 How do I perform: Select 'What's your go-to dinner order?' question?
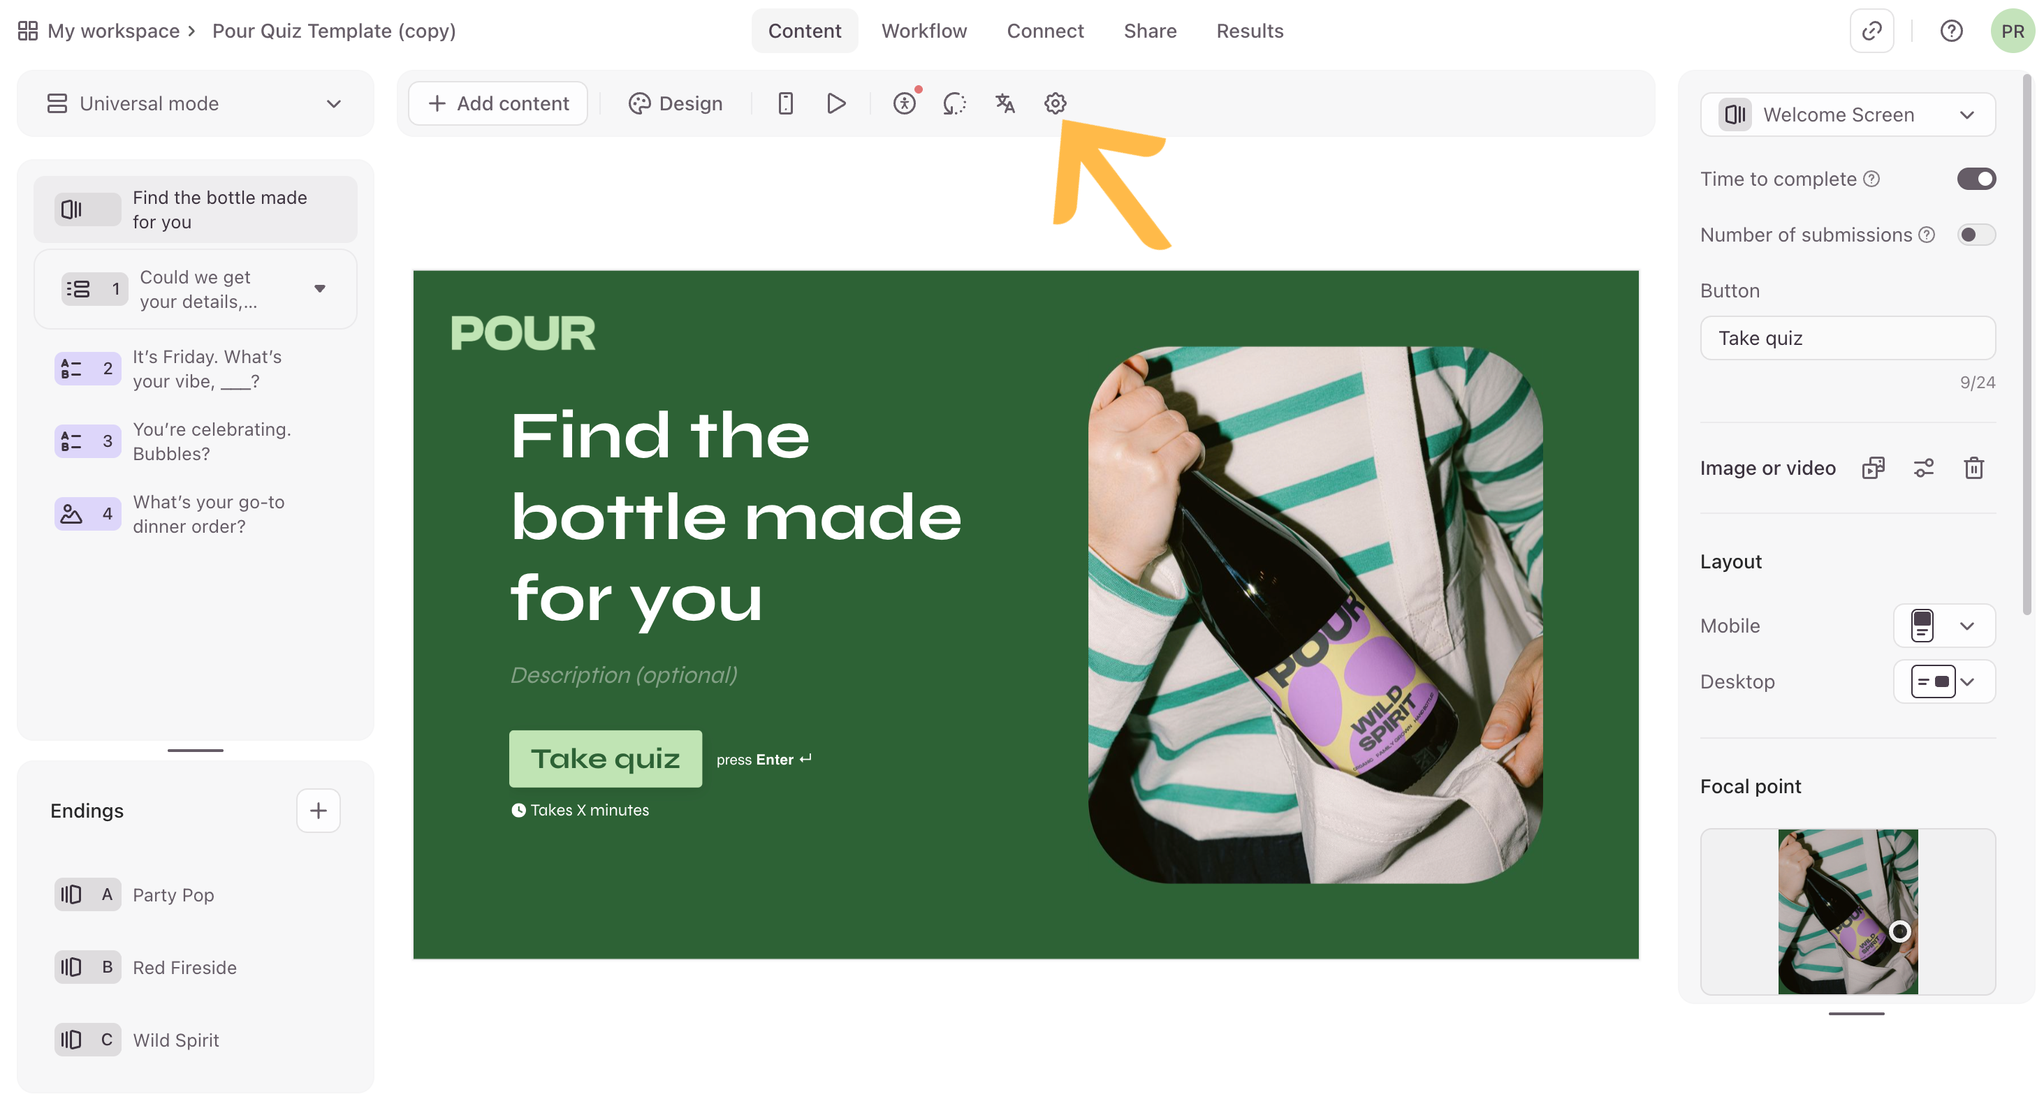[x=195, y=514]
